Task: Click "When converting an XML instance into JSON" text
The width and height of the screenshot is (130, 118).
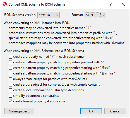Action: point(37,23)
